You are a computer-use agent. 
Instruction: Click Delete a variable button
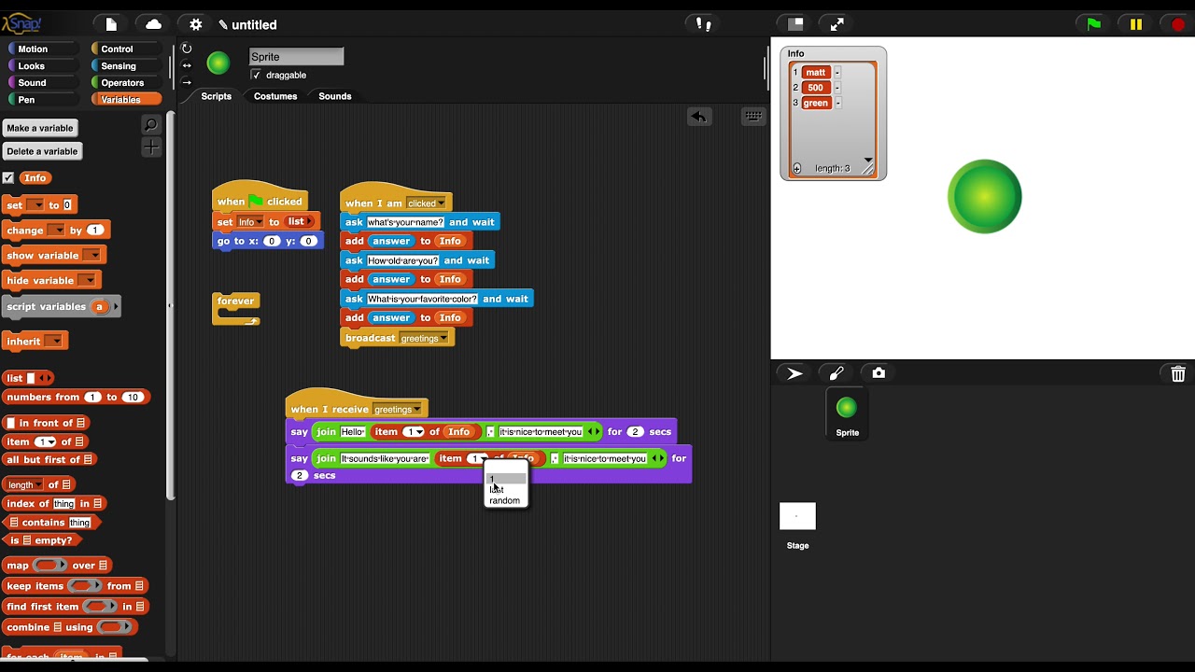click(x=42, y=151)
